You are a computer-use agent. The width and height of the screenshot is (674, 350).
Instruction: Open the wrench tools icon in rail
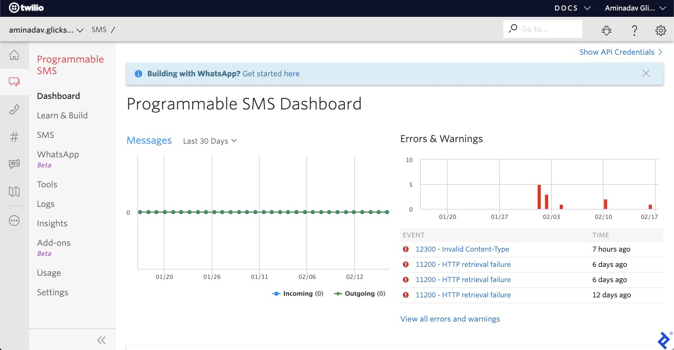(x=14, y=109)
